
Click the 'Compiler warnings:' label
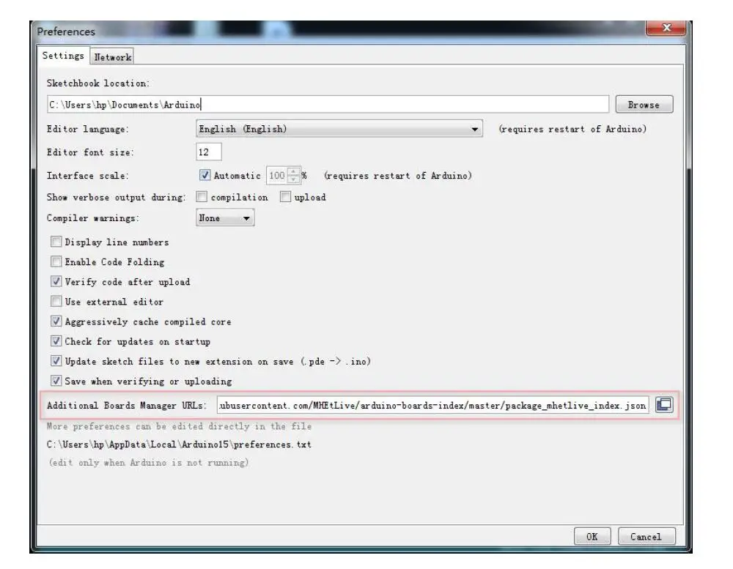[x=93, y=218]
